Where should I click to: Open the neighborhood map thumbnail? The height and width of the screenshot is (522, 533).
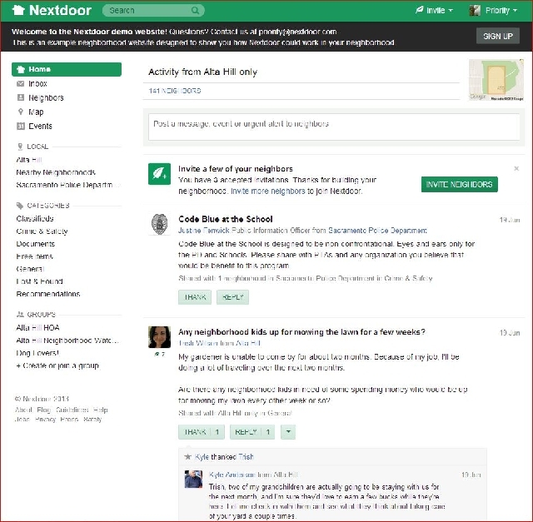496,80
